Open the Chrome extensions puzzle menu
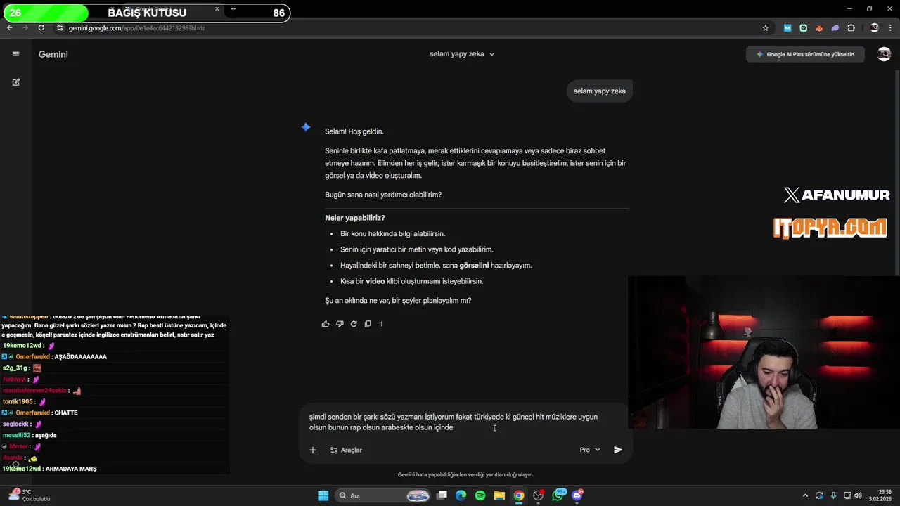900x506 pixels. coord(851,28)
